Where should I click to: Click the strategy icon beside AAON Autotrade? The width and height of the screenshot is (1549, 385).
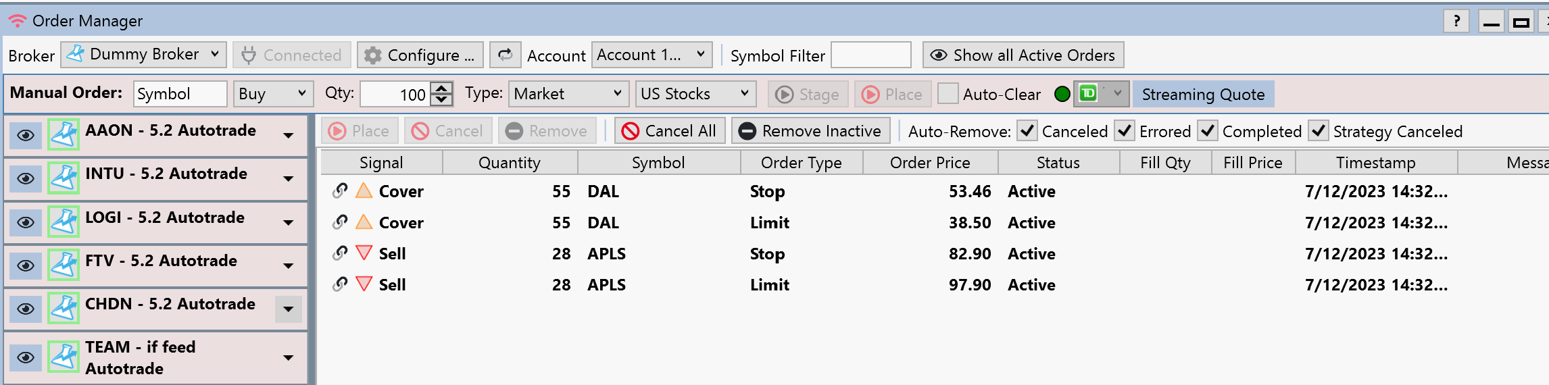64,135
